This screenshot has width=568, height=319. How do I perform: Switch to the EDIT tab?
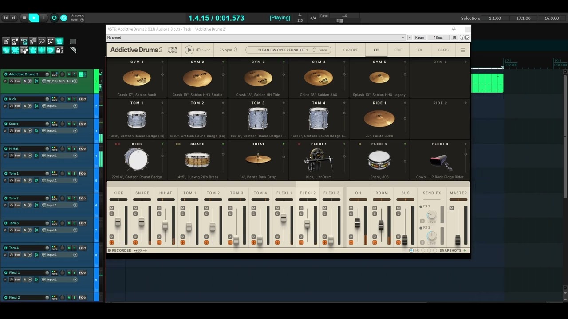point(398,50)
